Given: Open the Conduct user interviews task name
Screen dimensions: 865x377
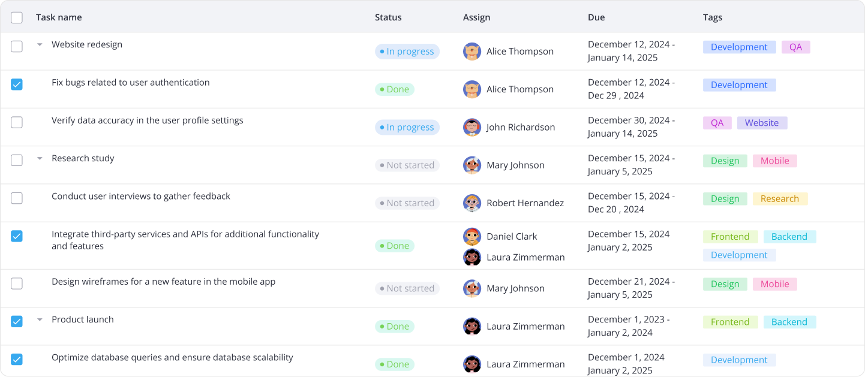Looking at the screenshot, I should 140,197.
